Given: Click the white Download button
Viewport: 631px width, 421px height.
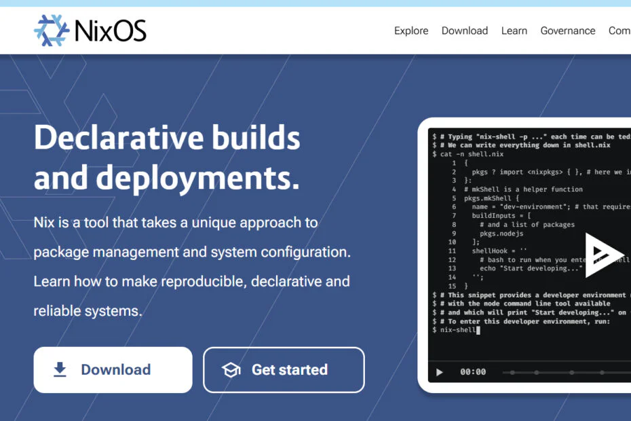Looking at the screenshot, I should point(113,370).
